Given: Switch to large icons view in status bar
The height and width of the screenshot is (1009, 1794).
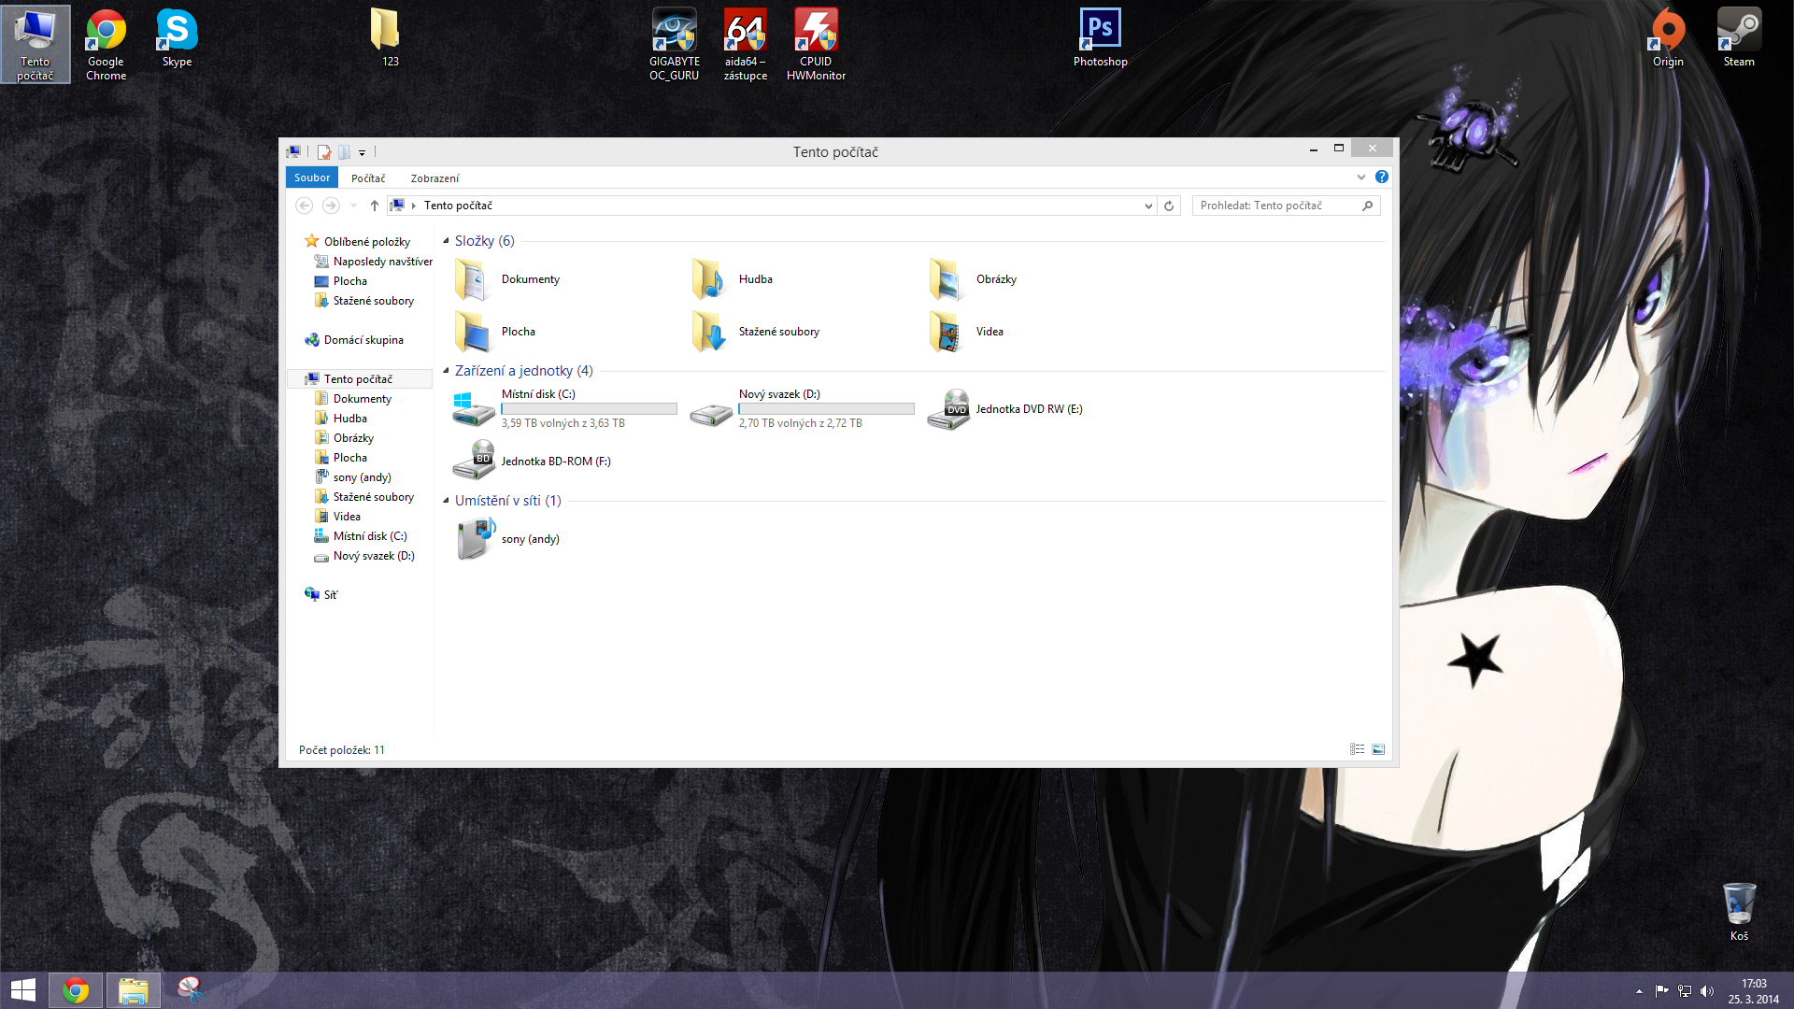Looking at the screenshot, I should (x=1378, y=749).
